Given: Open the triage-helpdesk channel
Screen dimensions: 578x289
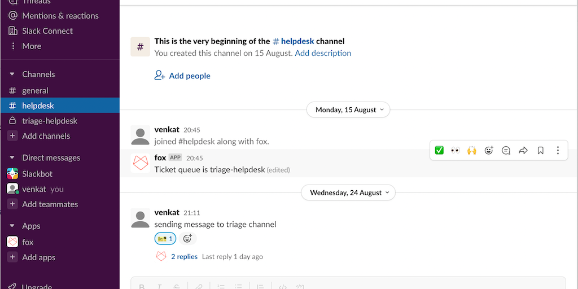Looking at the screenshot, I should point(50,121).
